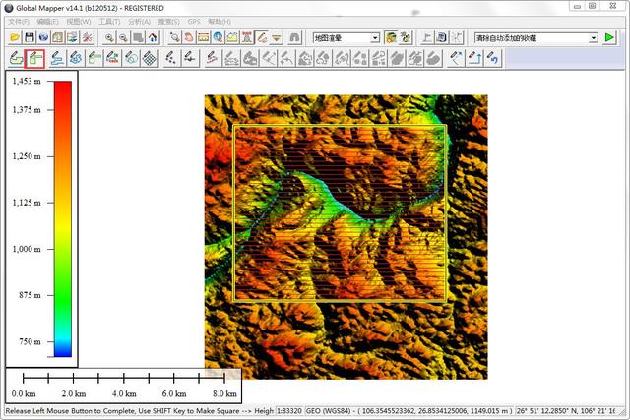Click the icon right of hill shading toggle
630x420 pixels.
tap(406, 38)
